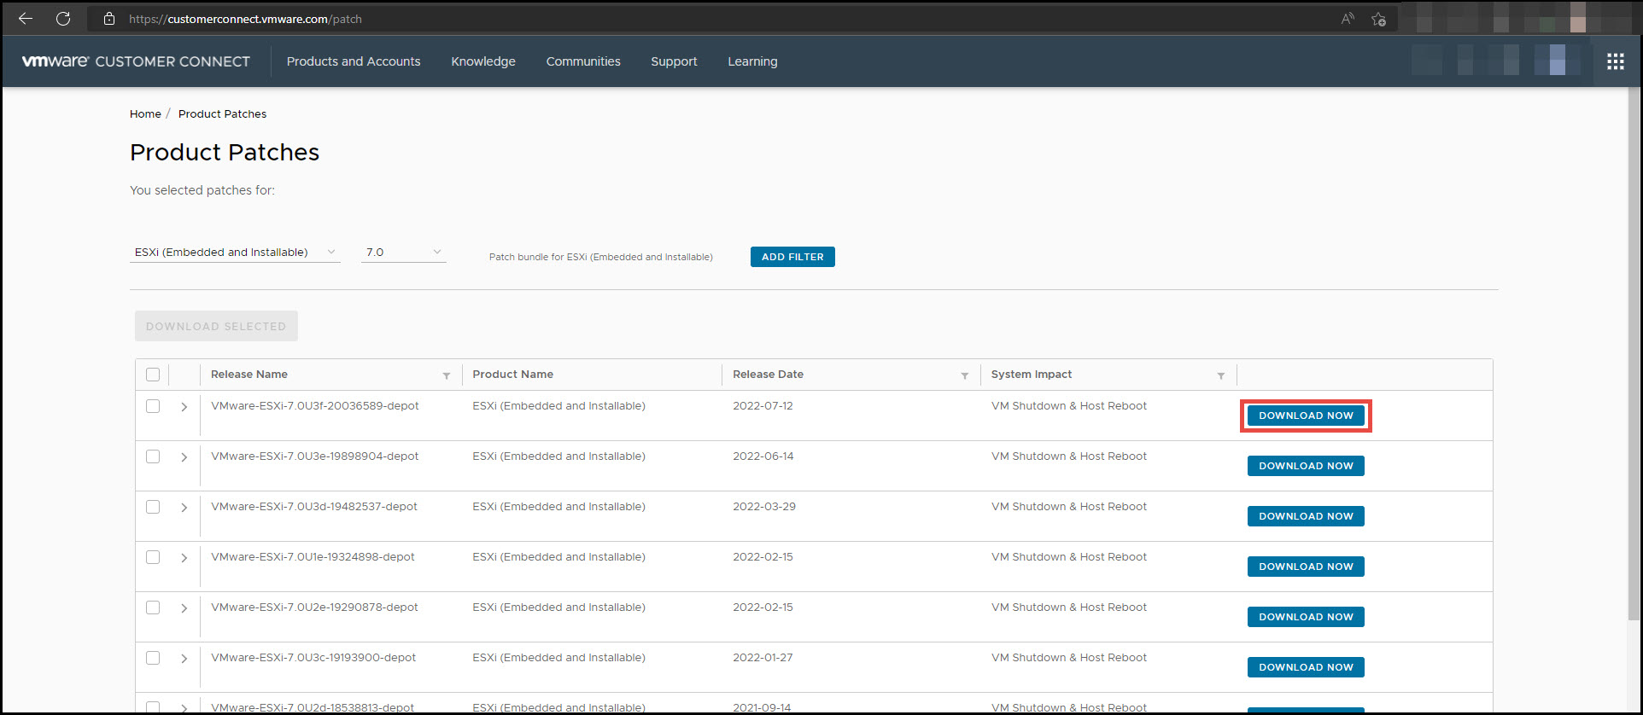
Task: Check the 7.0U3d-19482537 patch row
Action: pyautogui.click(x=153, y=507)
